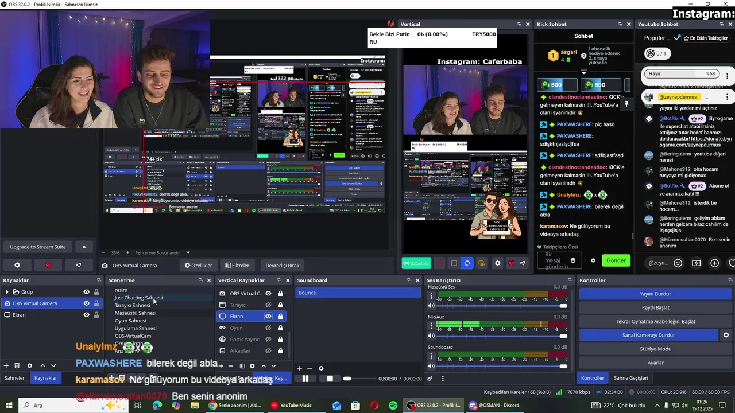Image resolution: width=735 pixels, height=413 pixels.
Task: Select Just Chatting Sahnesi scene
Action: click(x=138, y=298)
